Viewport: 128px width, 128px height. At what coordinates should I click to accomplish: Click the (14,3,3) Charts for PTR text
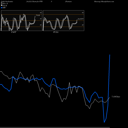point(34,2)
